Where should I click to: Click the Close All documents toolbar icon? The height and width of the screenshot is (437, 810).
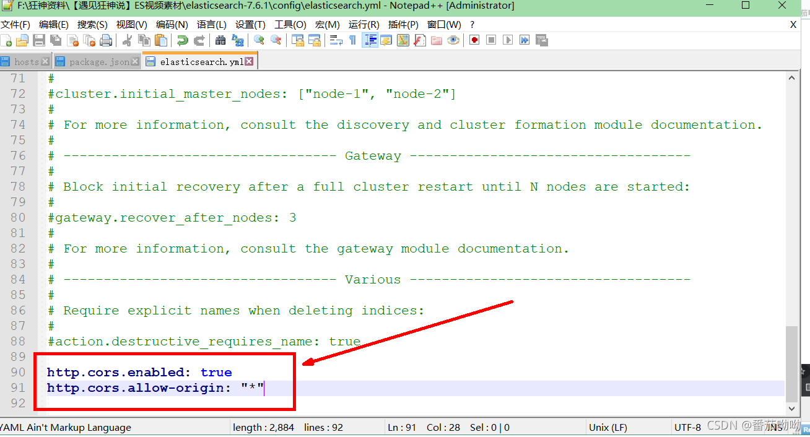[x=89, y=41]
